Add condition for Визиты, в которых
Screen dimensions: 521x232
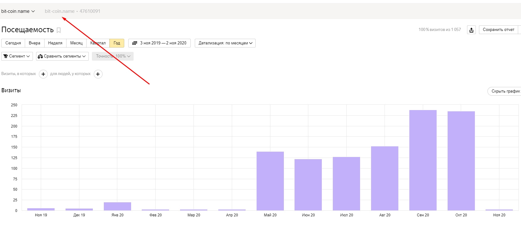43,74
